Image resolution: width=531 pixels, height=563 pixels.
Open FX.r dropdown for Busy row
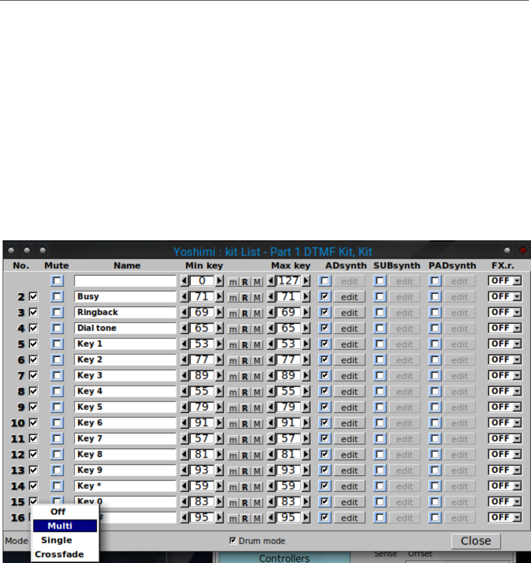[x=504, y=296]
